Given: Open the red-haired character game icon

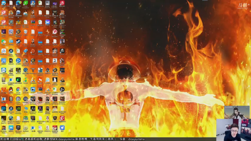Looking at the screenshot, I should (55, 128).
